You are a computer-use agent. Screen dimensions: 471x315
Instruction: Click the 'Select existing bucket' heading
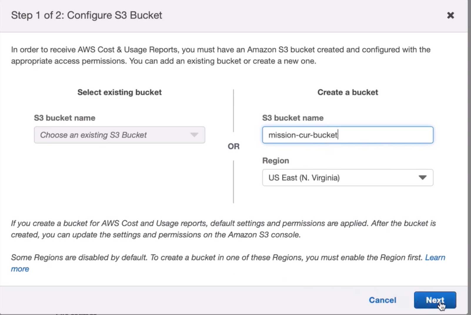pos(119,92)
